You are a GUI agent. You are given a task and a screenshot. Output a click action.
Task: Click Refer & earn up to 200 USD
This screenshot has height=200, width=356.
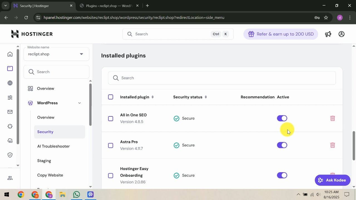[281, 34]
